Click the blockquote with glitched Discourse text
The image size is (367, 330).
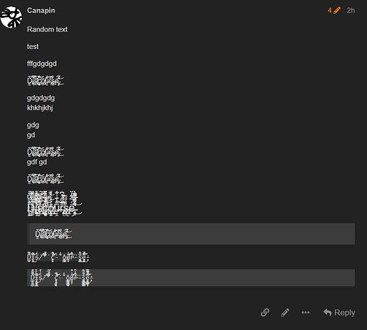point(191,234)
